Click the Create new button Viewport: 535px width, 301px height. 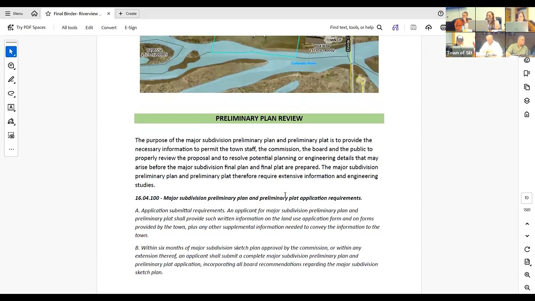pyautogui.click(x=127, y=13)
